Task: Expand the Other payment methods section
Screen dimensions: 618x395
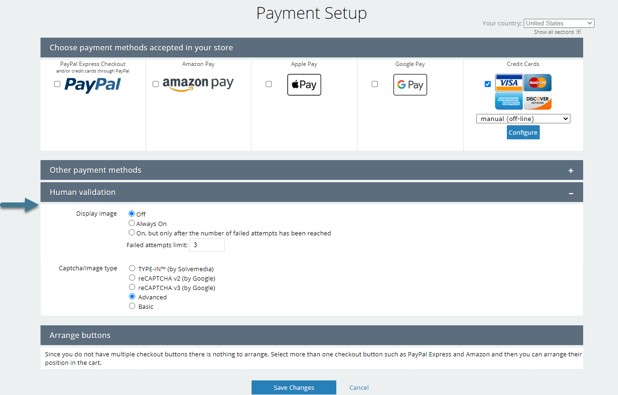Action: tap(570, 170)
